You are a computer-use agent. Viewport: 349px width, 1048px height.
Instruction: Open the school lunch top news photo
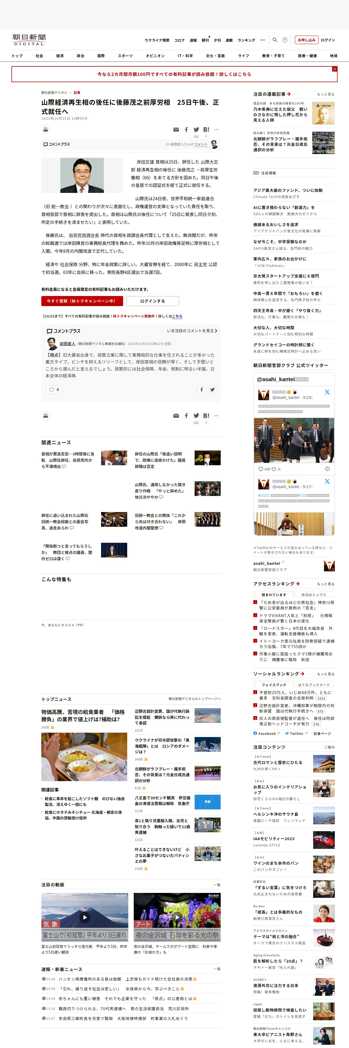click(84, 757)
